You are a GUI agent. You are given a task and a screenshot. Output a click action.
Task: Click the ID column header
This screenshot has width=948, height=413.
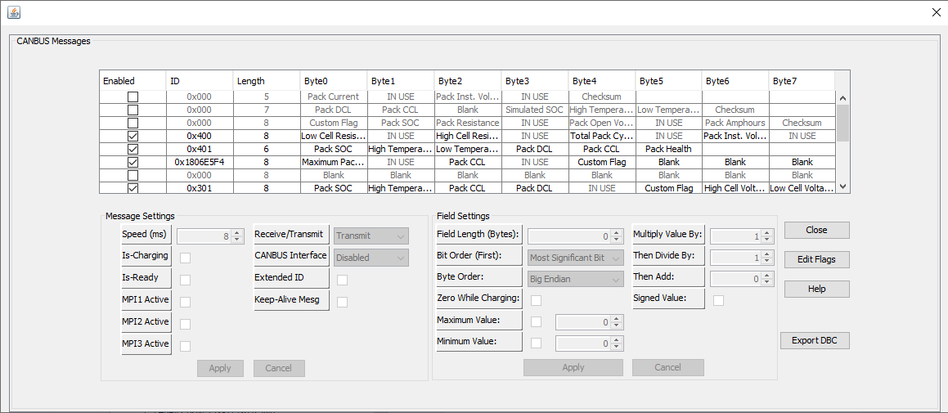pos(199,81)
